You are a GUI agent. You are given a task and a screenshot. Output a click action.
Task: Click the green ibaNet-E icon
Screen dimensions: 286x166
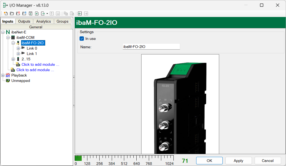pos(8,32)
